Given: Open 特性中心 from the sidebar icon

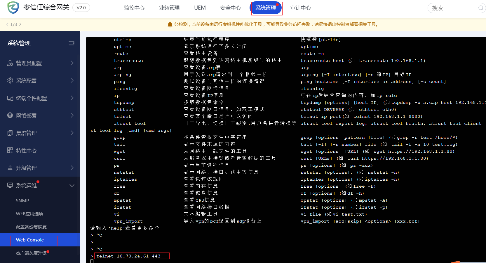Looking at the screenshot, I should pos(10,150).
